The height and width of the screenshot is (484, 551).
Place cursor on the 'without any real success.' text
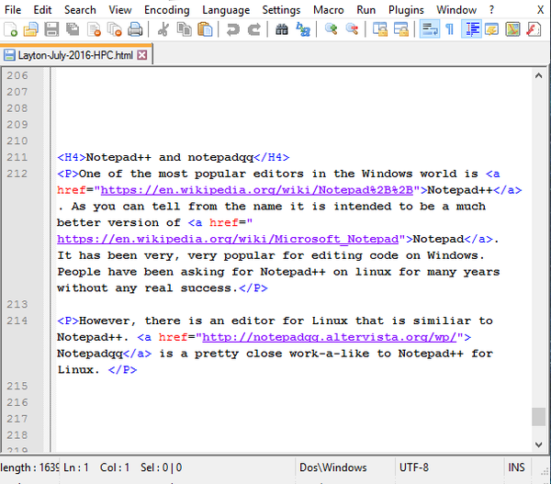pyautogui.click(x=148, y=288)
